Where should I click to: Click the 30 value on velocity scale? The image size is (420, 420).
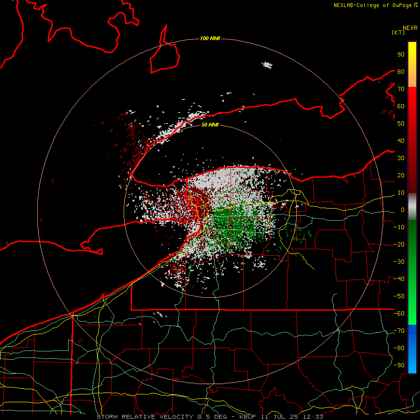(401, 158)
